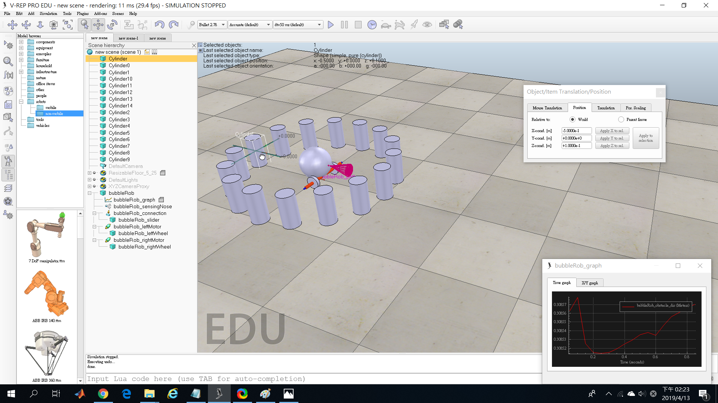Open calculation modules sidebar icon f(x)
Image resolution: width=718 pixels, height=403 pixels.
(x=8, y=75)
